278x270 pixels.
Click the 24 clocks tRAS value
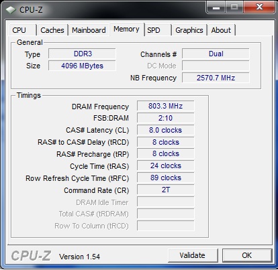pos(166,165)
